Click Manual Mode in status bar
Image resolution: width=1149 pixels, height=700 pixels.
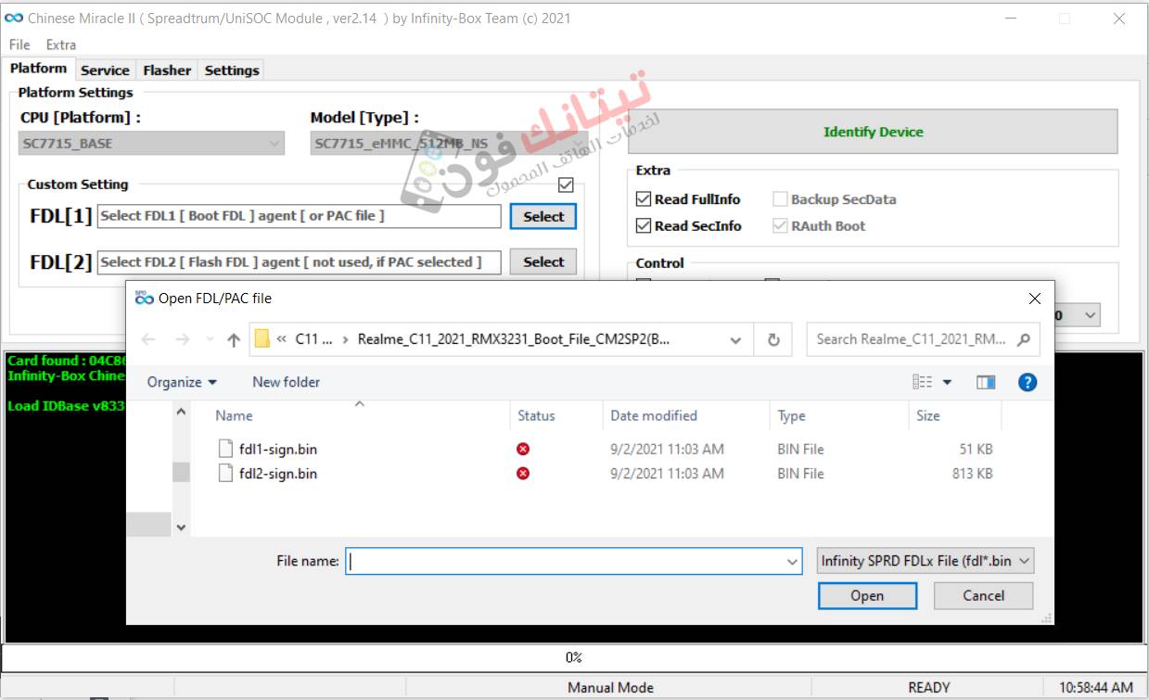click(610, 687)
